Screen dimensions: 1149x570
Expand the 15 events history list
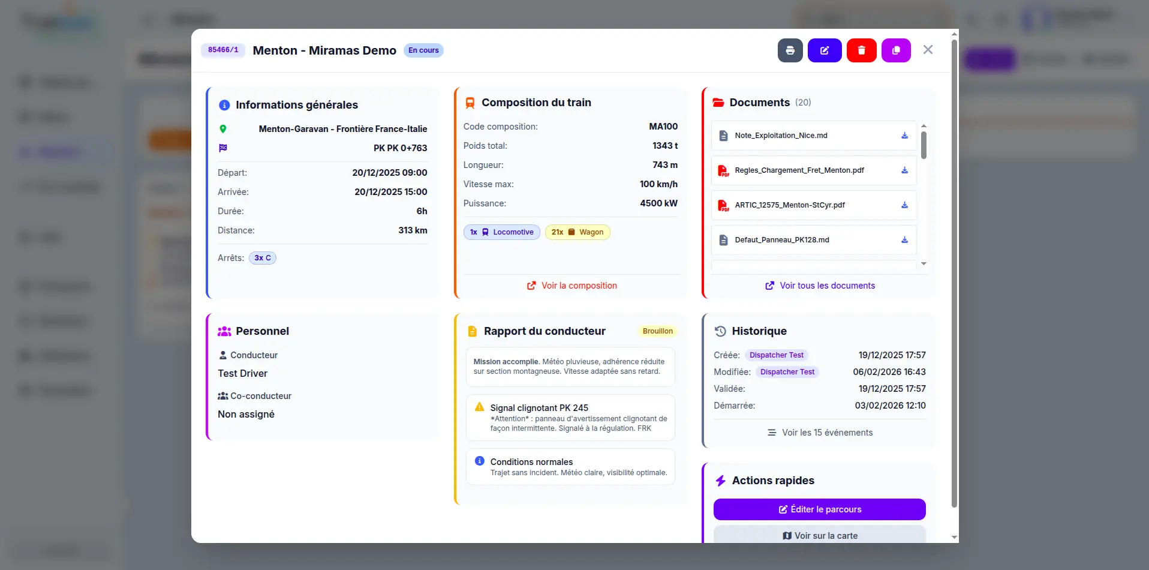click(820, 433)
